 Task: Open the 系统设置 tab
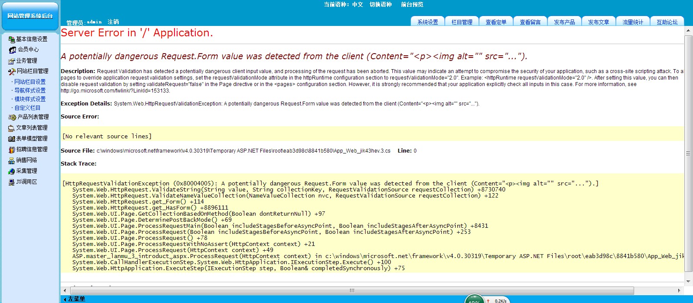[427, 22]
